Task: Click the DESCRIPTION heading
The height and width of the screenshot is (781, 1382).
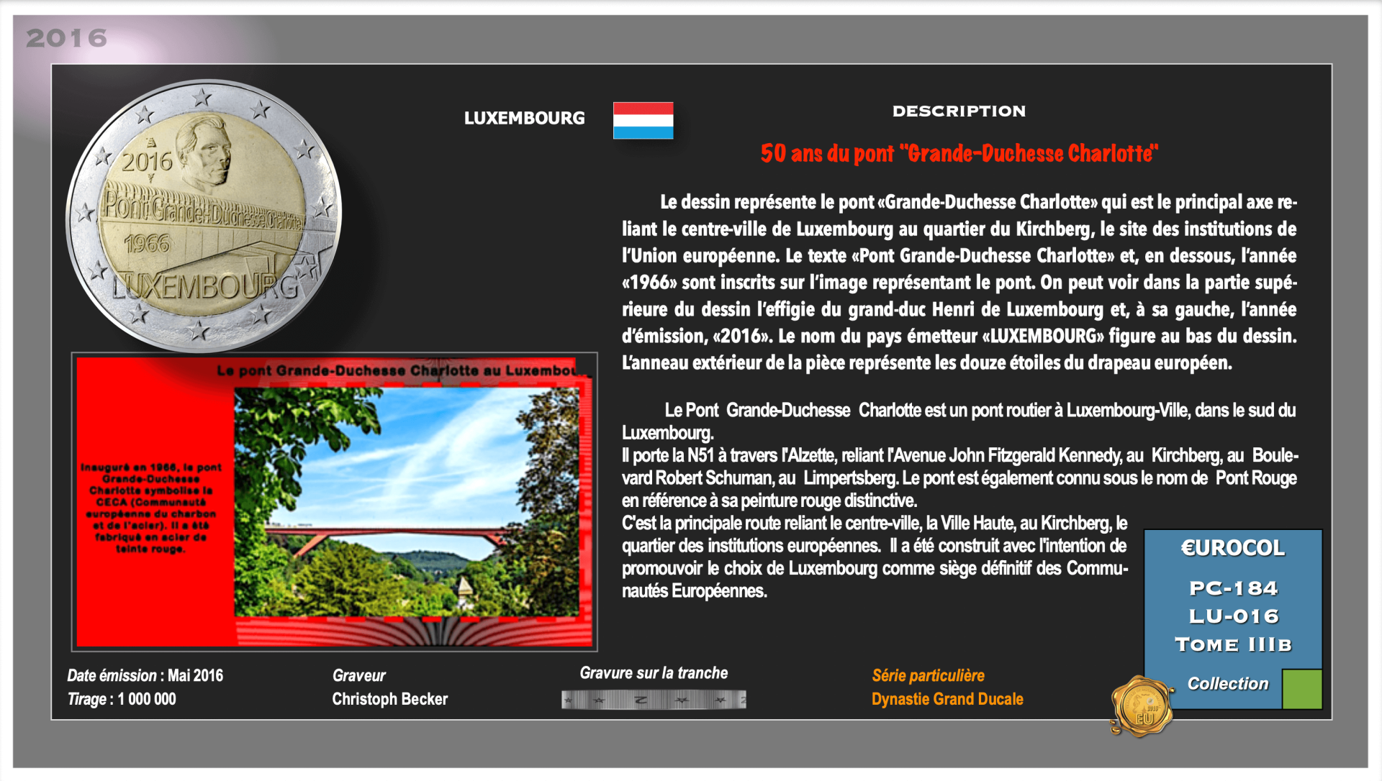Action: click(959, 111)
